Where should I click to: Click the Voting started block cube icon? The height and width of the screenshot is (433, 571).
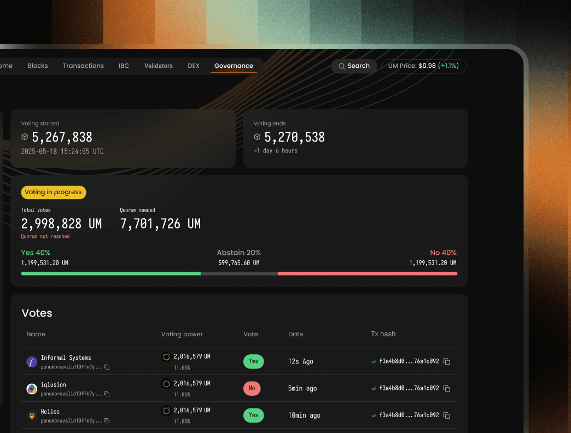[25, 137]
